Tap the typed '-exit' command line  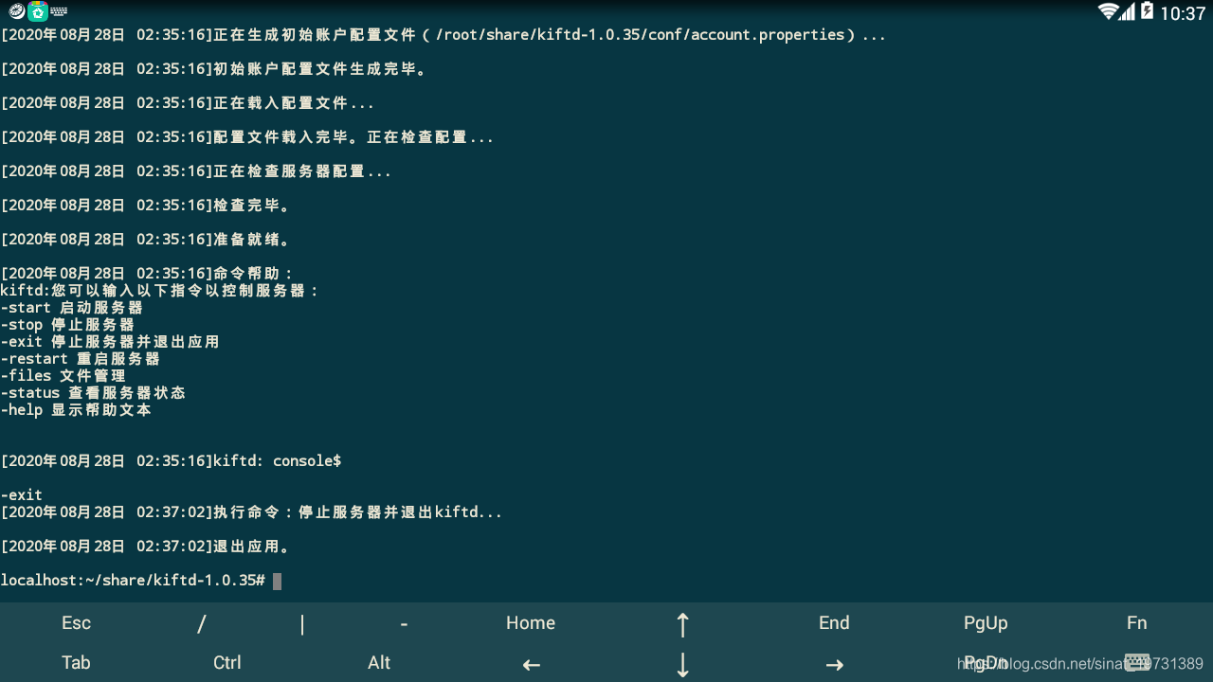[22, 495]
